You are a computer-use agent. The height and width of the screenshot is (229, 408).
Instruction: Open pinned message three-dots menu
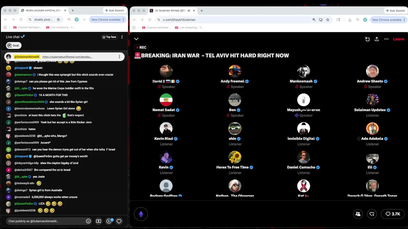coord(120,57)
